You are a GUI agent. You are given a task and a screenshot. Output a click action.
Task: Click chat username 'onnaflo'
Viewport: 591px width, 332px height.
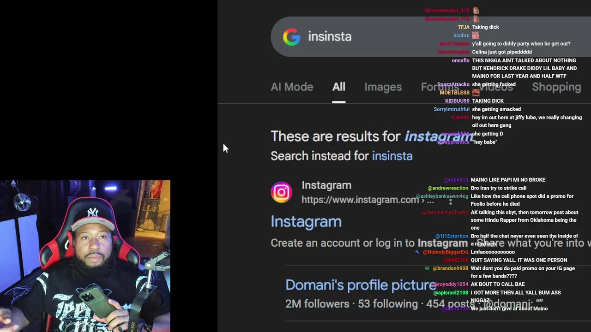[460, 60]
